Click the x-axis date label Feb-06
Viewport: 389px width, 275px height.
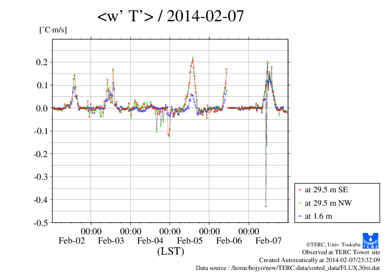pyautogui.click(x=229, y=240)
